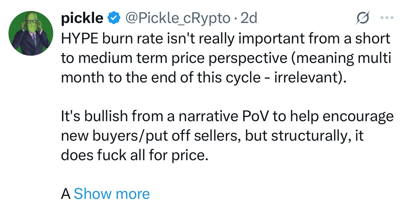Expand the tweet with Show more
Viewport: 404px width, 208px height.
point(112,194)
